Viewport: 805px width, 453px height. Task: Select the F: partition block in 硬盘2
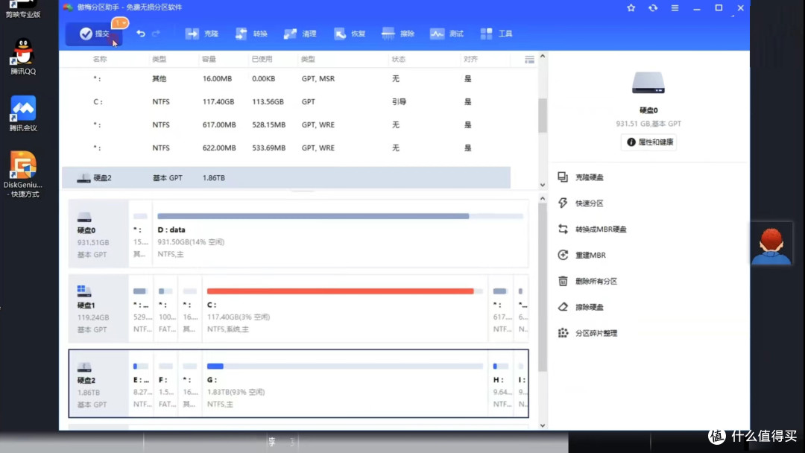[x=165, y=384]
